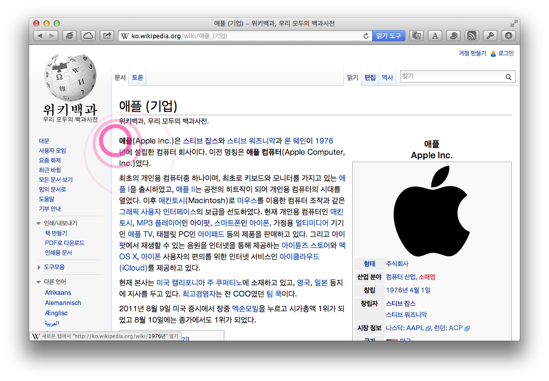This screenshot has height=381, width=549.
Task: Click the pushpin extension icon
Action: (x=490, y=36)
